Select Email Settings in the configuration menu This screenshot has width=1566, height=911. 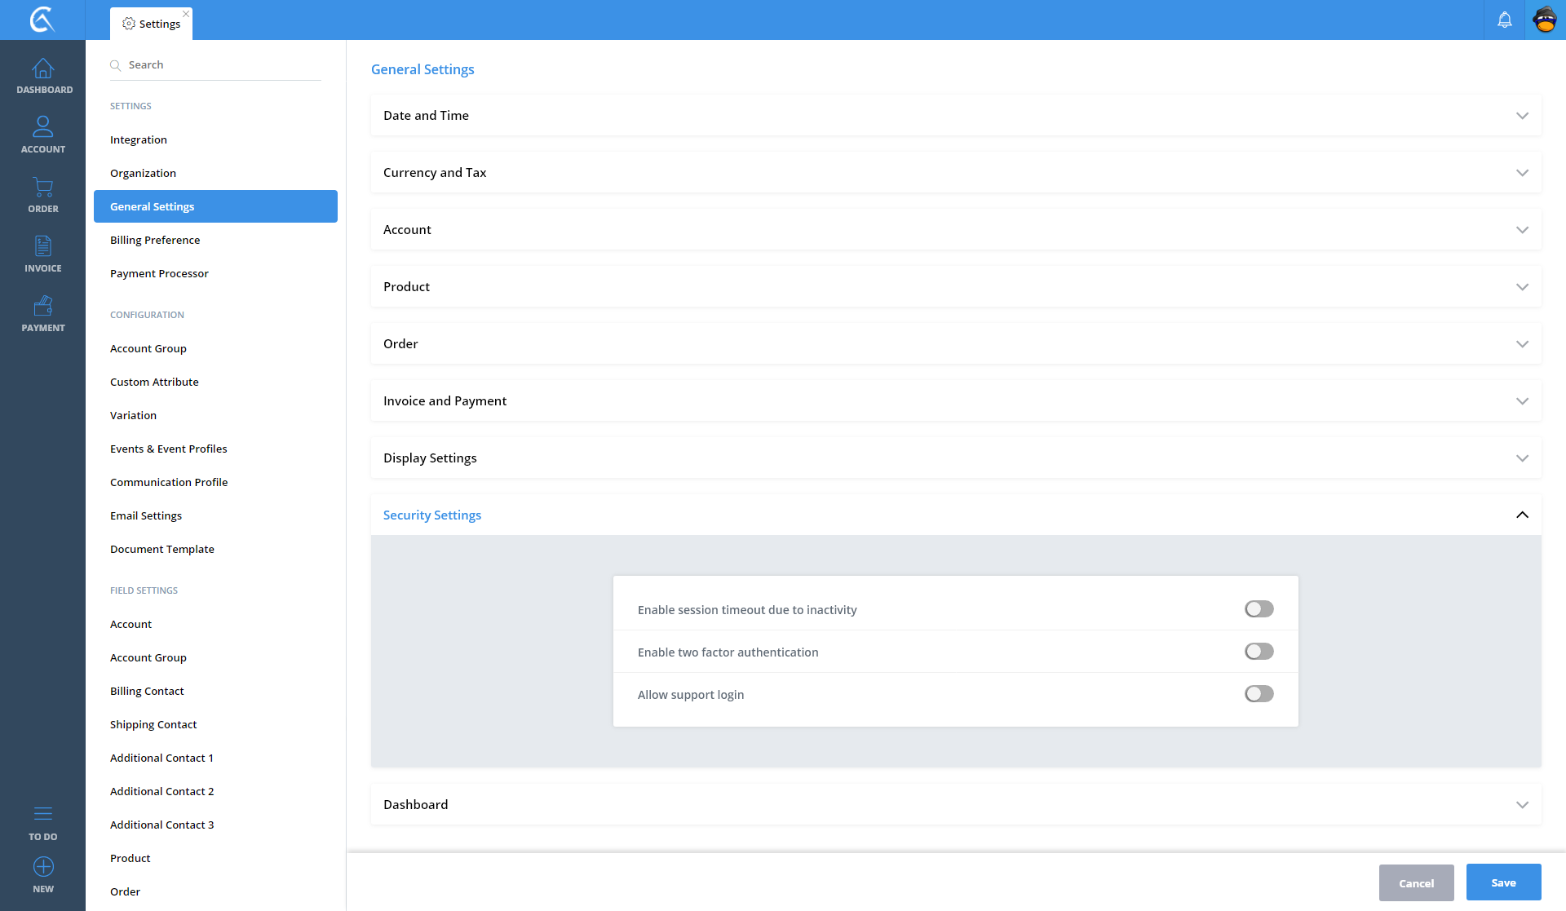tap(146, 515)
